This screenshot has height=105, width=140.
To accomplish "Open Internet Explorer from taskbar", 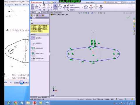I will point(9,103).
